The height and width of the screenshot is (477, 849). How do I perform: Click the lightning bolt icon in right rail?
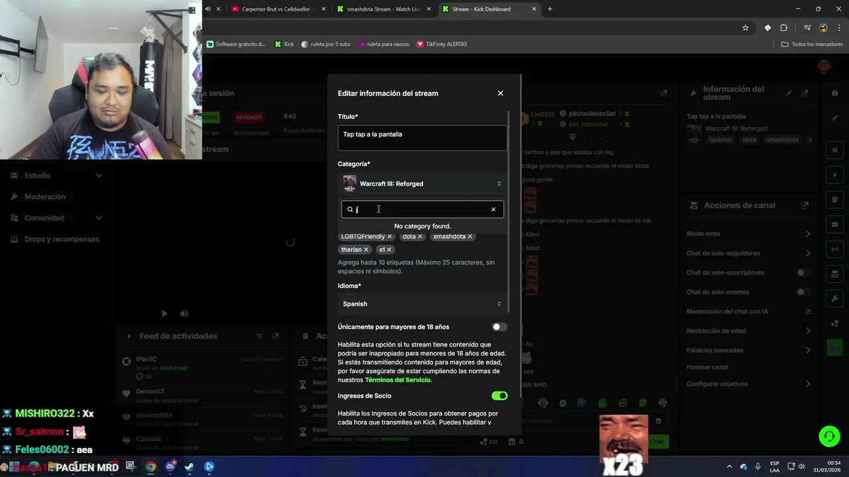(x=835, y=175)
